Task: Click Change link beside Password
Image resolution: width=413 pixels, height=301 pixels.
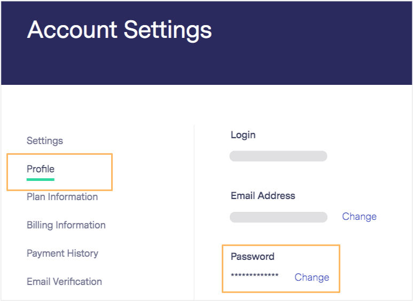Action: tap(312, 278)
